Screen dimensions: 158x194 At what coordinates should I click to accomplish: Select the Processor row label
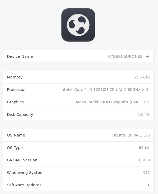16,90
